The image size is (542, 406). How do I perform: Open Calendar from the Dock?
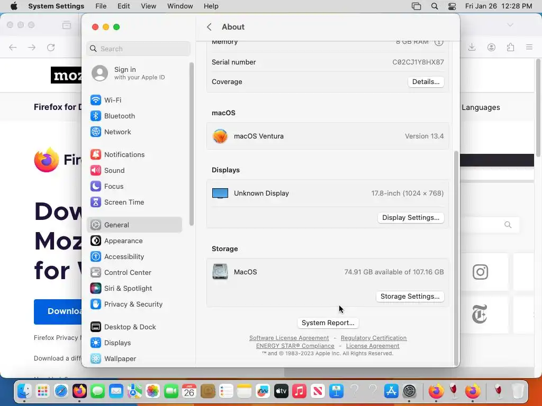(189, 391)
